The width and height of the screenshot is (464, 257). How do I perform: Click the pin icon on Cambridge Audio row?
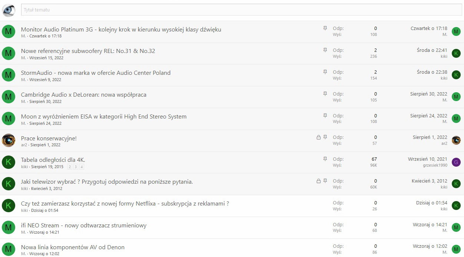click(325, 93)
